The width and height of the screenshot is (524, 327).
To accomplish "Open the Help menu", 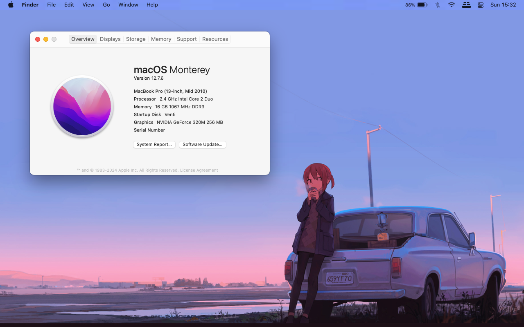I will click(x=152, y=5).
